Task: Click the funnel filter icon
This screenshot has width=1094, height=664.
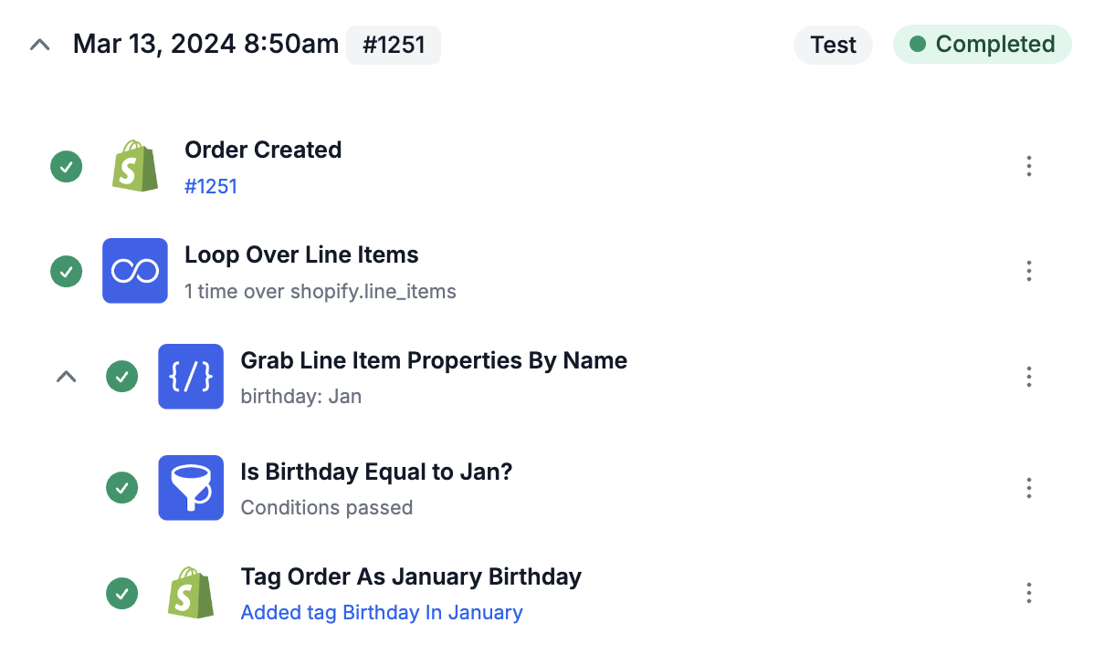Action: pos(191,488)
